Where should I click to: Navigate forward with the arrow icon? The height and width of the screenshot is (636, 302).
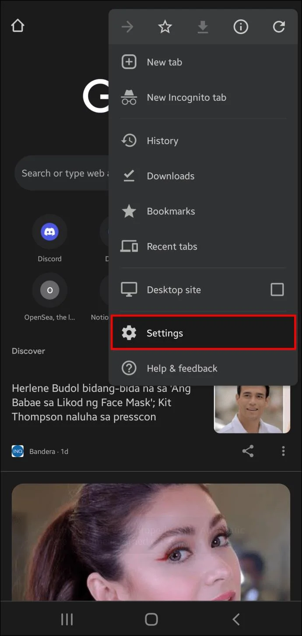[x=127, y=27]
